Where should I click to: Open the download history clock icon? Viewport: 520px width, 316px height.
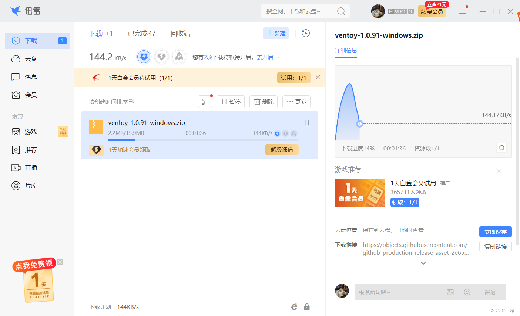tap(306, 33)
